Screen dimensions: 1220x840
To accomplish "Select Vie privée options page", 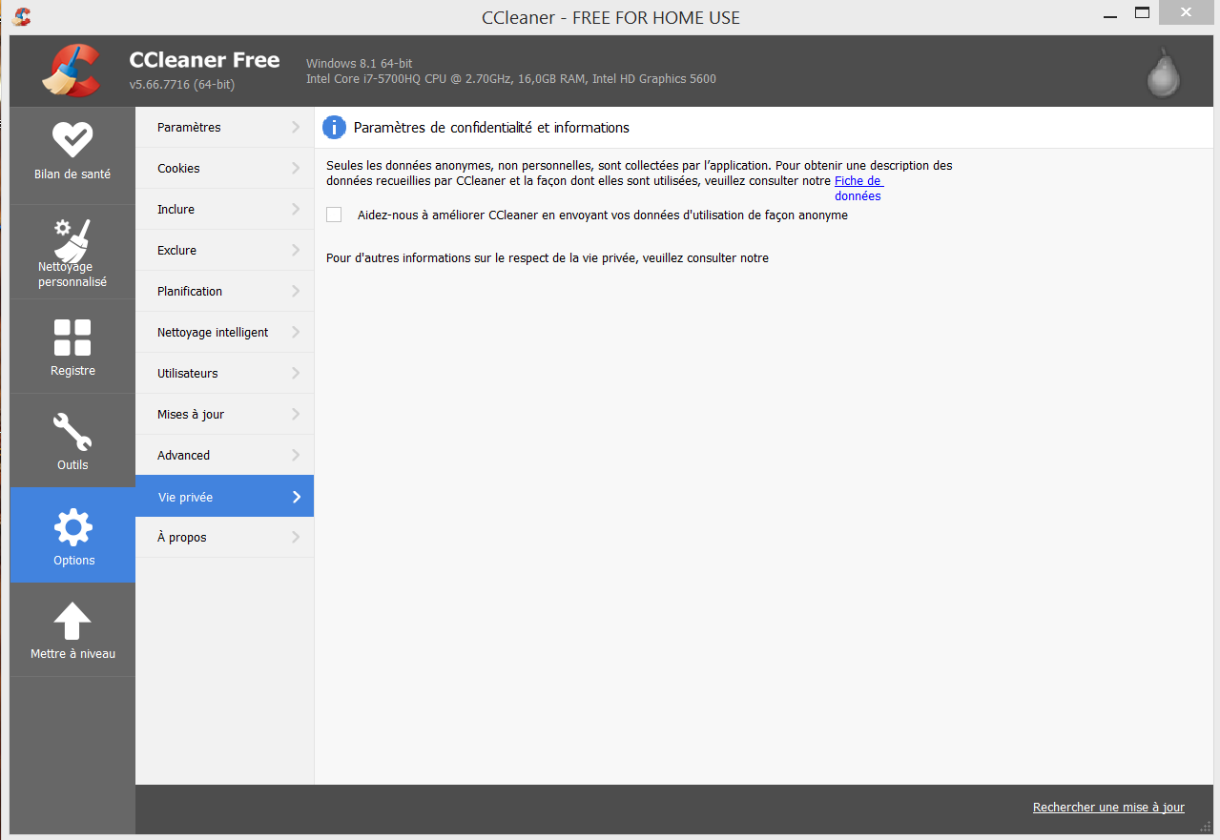I will point(224,496).
